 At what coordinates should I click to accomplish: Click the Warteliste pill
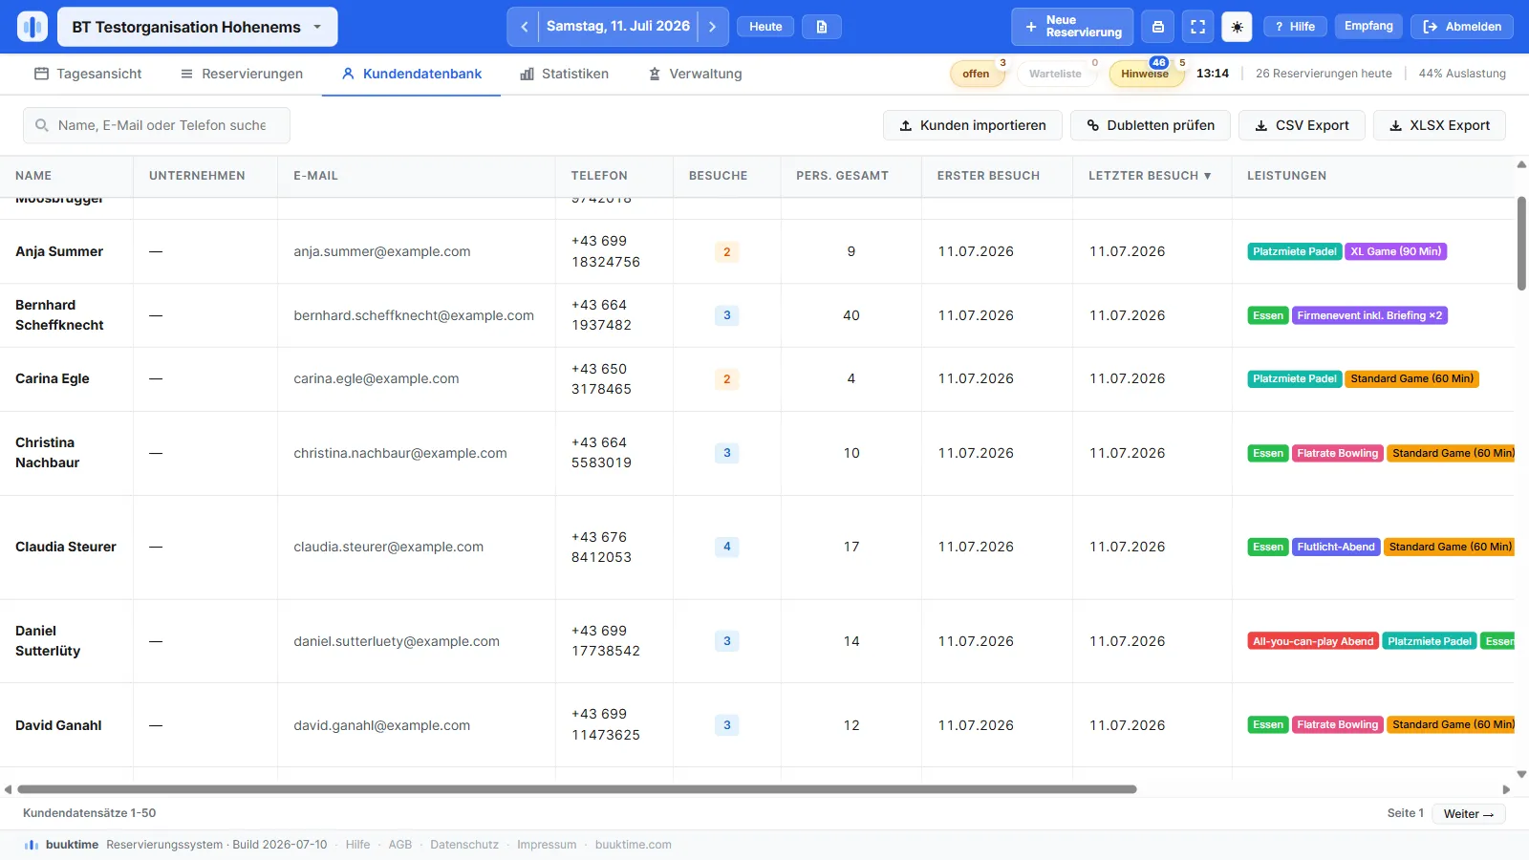[1055, 74]
